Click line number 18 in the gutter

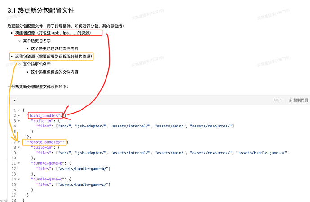pos(13,200)
